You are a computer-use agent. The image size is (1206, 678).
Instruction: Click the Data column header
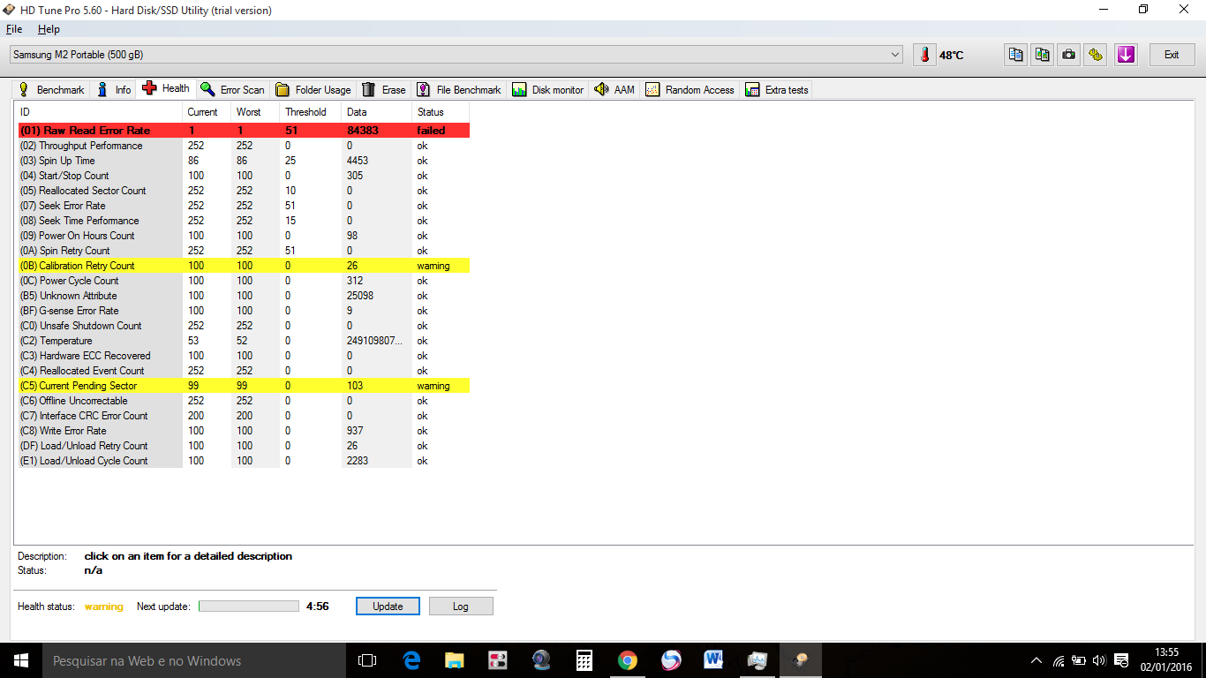[x=377, y=112]
